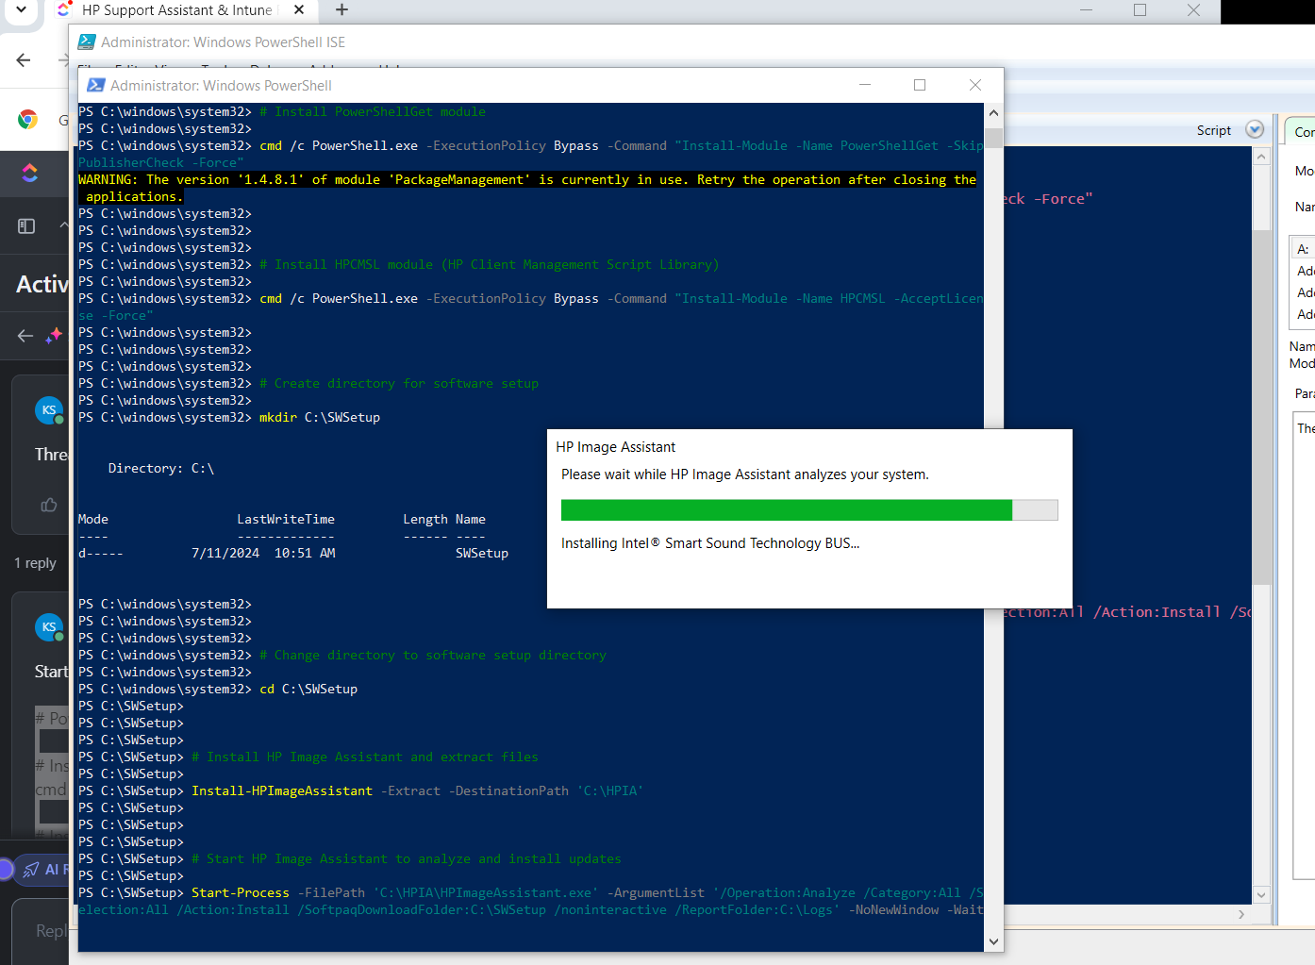
Task: Click the Mode column header in listing
Action: pos(93,519)
